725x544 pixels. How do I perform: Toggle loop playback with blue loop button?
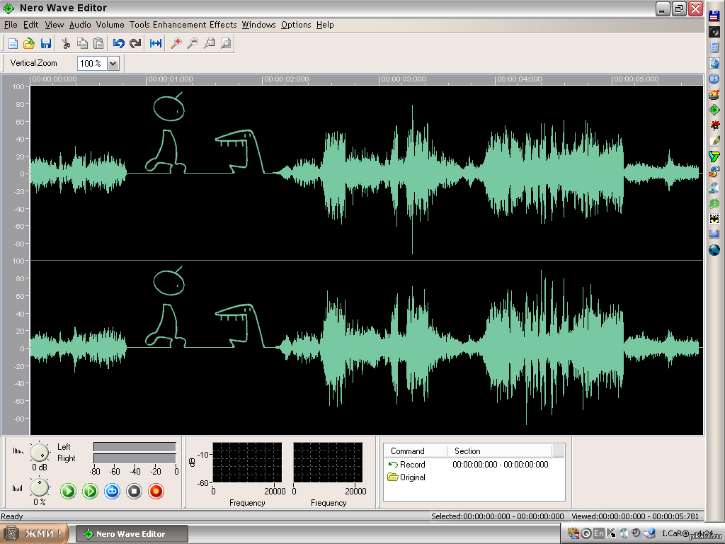pyautogui.click(x=112, y=491)
